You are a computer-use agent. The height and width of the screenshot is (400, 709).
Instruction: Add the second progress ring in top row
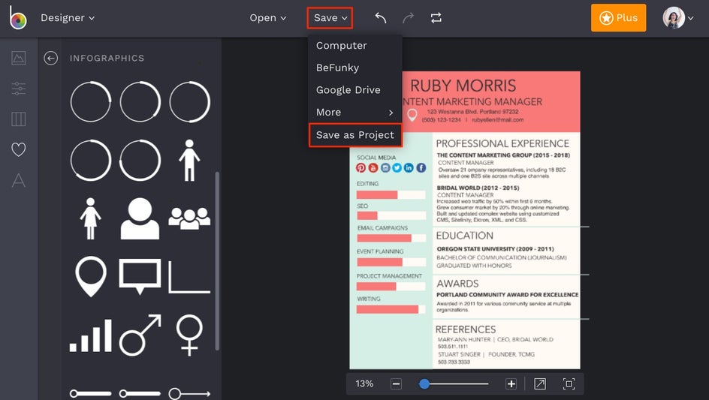140,102
